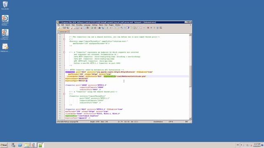
Task: Click the Print toolbar icon
Action: pos(78,28)
